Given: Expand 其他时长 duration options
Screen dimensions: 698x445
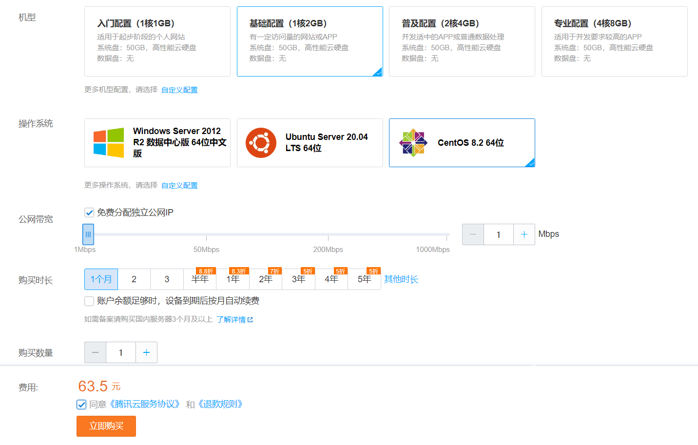Looking at the screenshot, I should [401, 279].
